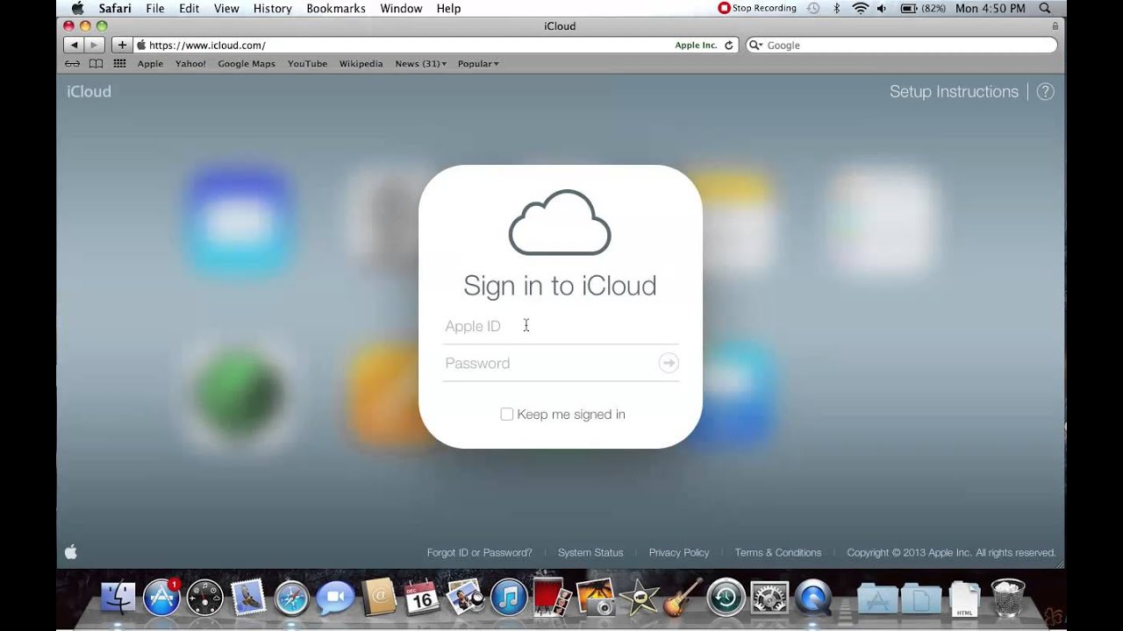Launch iPhoto from the dock

tap(466, 599)
